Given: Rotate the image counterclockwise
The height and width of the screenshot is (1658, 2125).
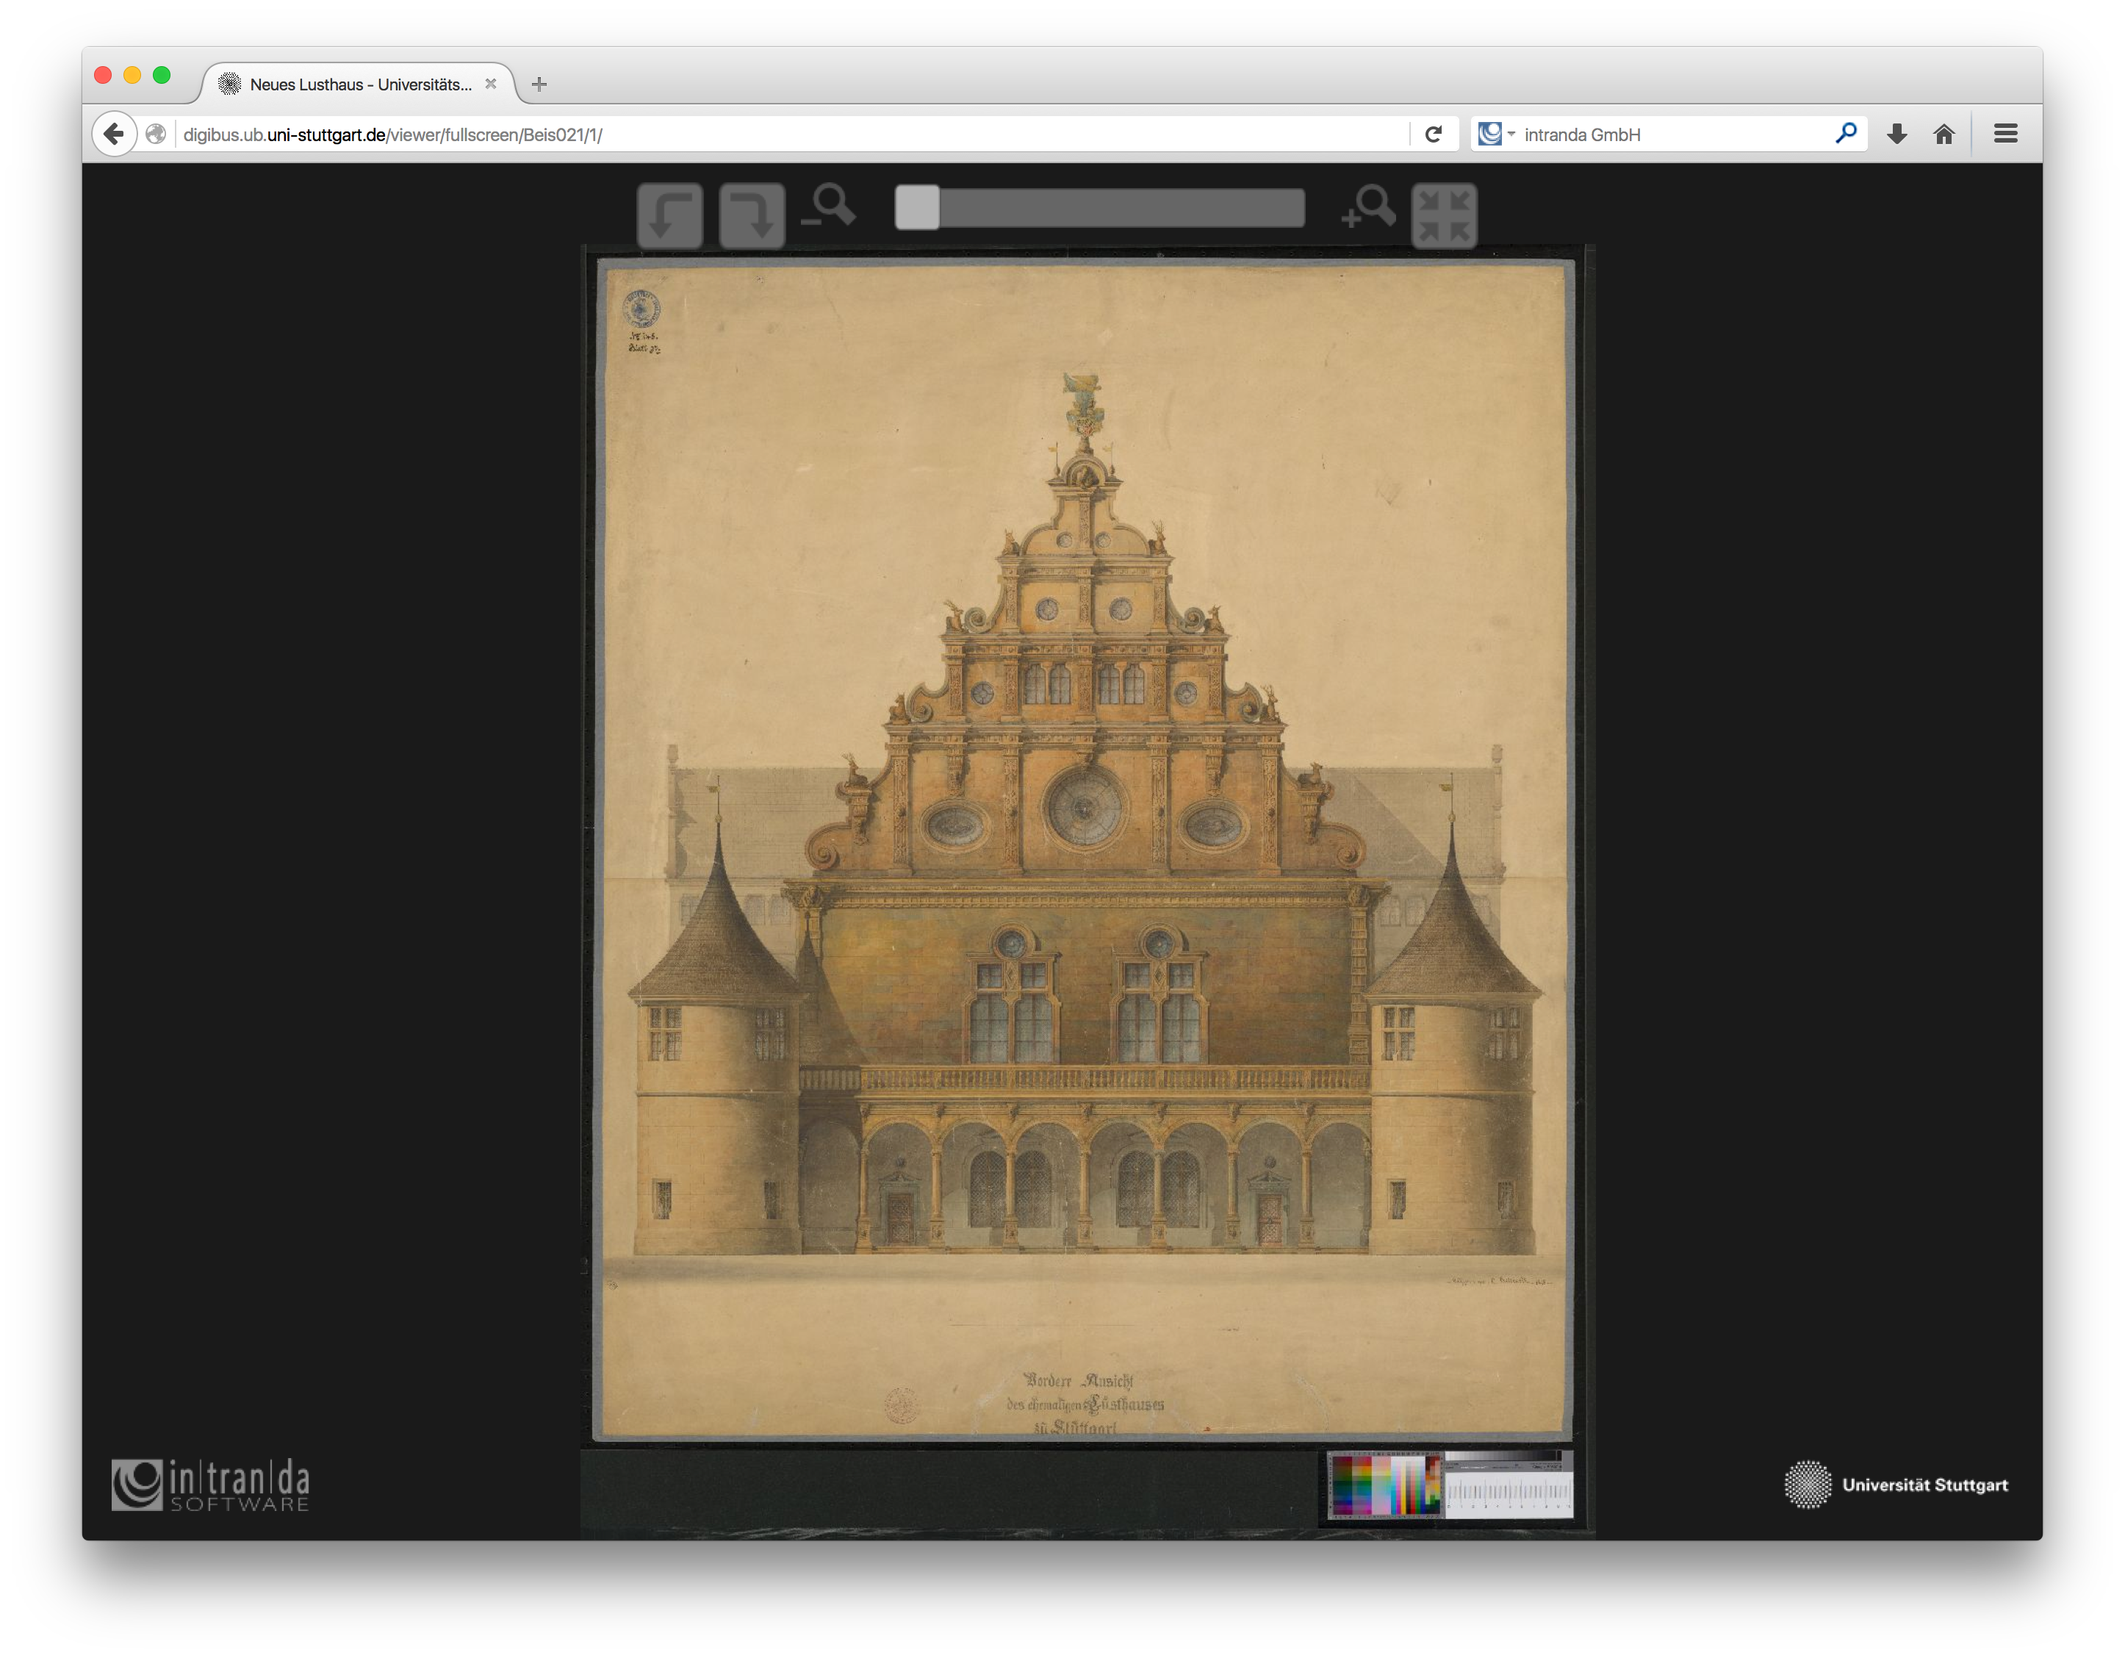Looking at the screenshot, I should [670, 215].
